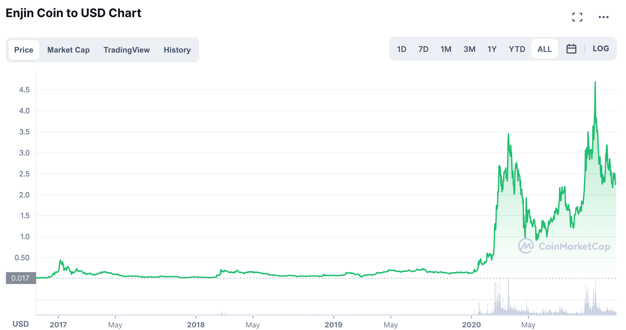Open the calendar date range picker

[571, 49]
